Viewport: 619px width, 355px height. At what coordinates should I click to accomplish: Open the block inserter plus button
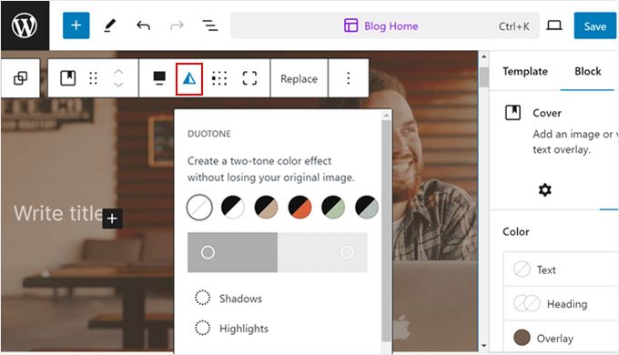click(x=76, y=25)
